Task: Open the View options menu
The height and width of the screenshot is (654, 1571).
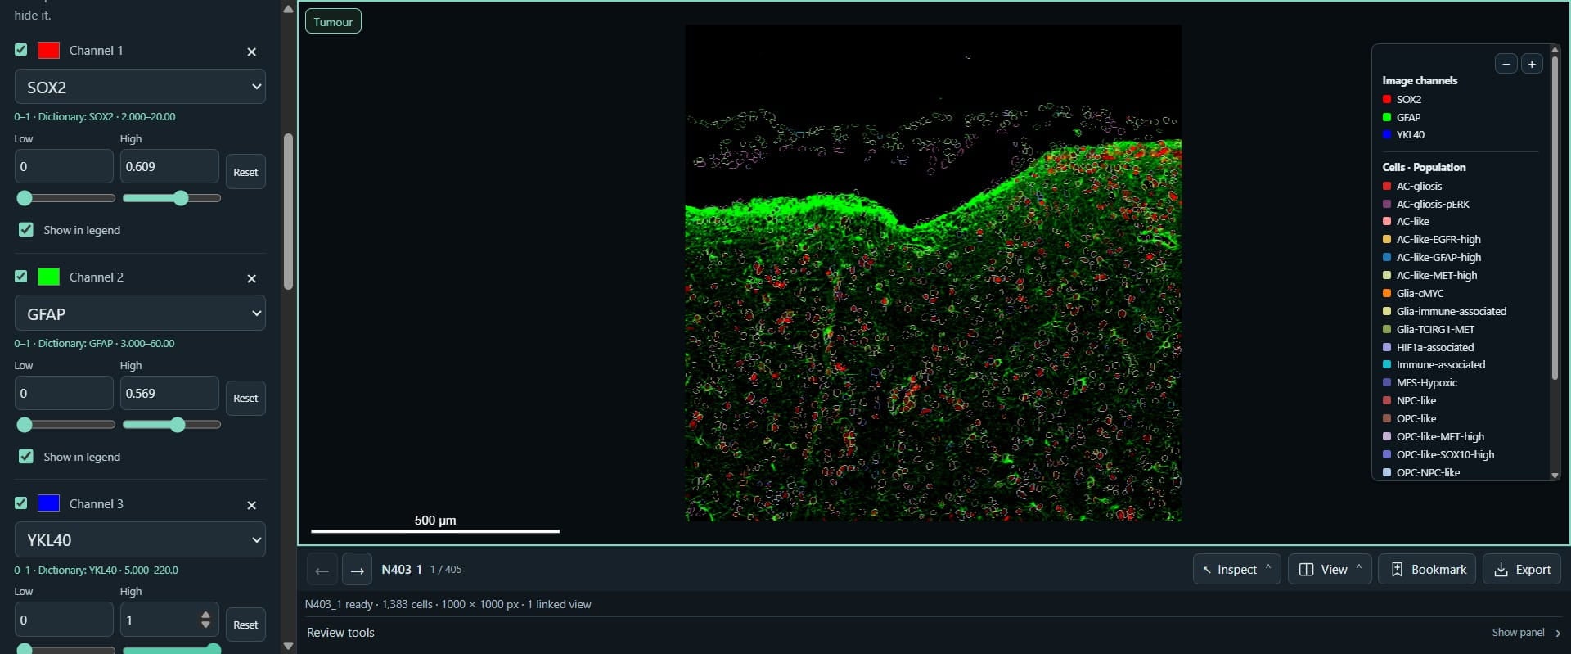Action: click(x=1329, y=570)
